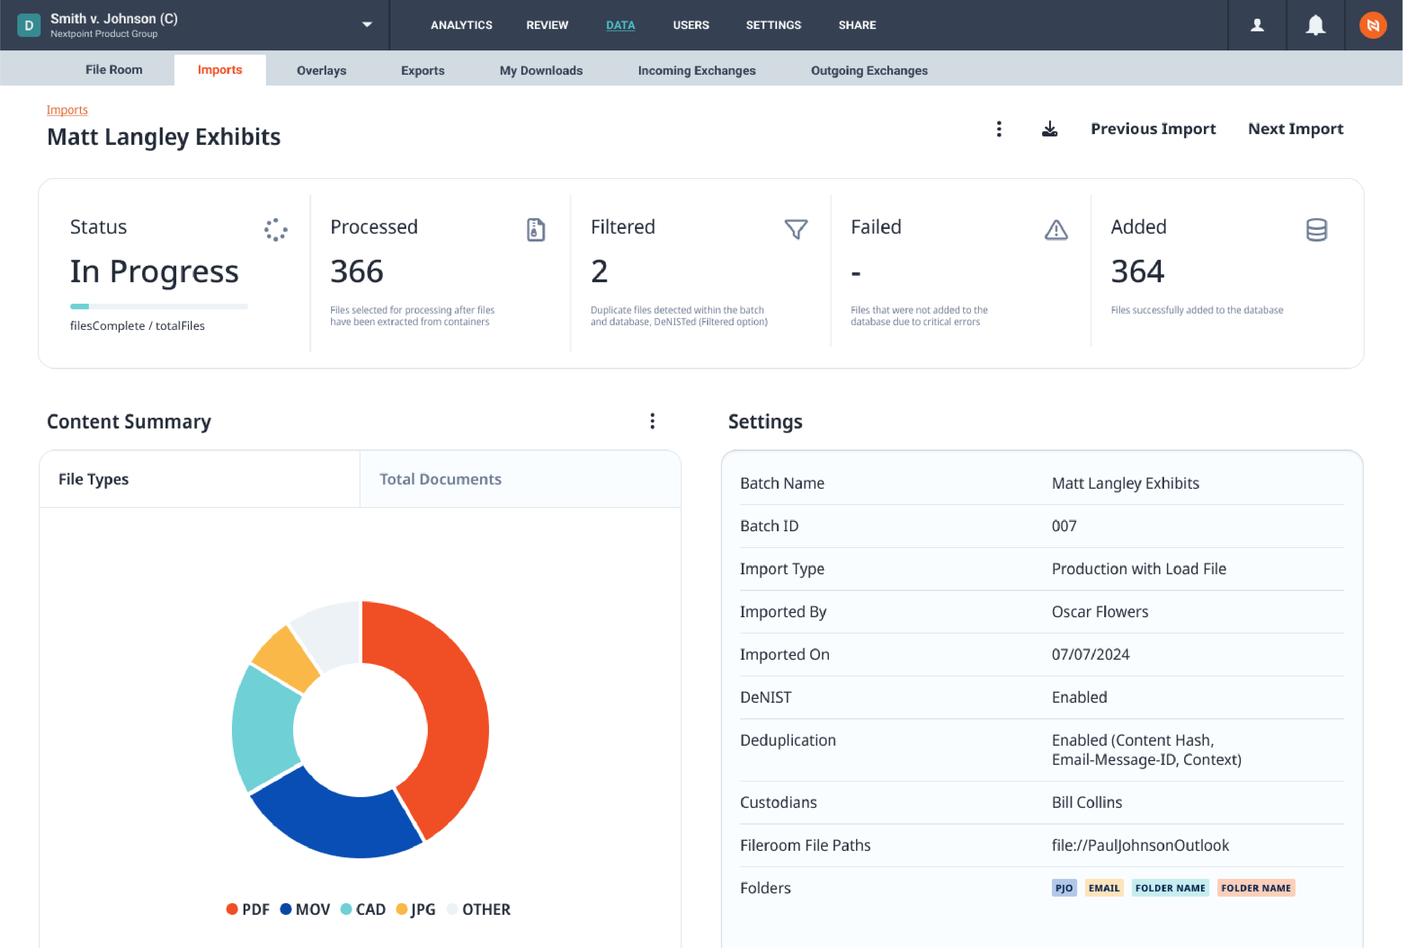Viewport: 1403px width, 948px height.
Task: Open the notifications bell
Action: click(1316, 25)
